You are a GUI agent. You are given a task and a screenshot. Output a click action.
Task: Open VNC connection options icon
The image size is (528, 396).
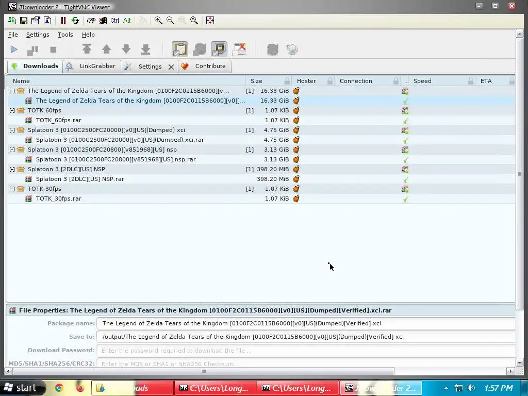click(36, 21)
